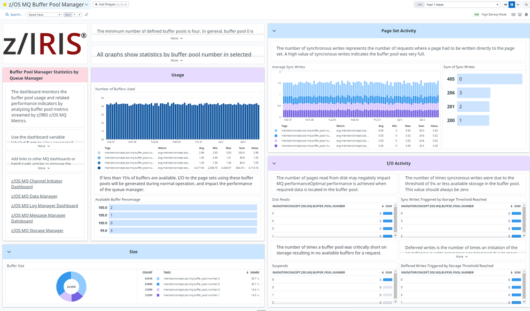Collapse the Page Set Activity group chevron
Viewport: 530px width, 311px height.
tap(274, 31)
